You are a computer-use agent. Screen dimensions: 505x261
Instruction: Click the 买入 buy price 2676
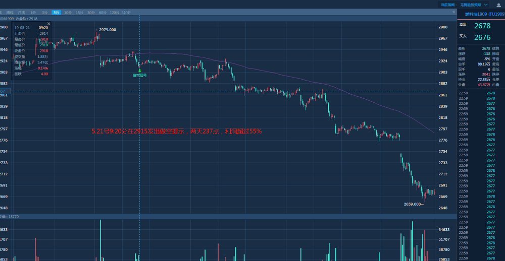[x=482, y=37]
